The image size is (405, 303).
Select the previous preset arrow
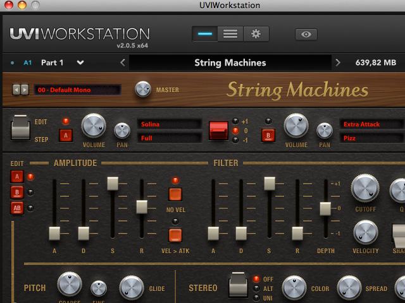pos(16,90)
